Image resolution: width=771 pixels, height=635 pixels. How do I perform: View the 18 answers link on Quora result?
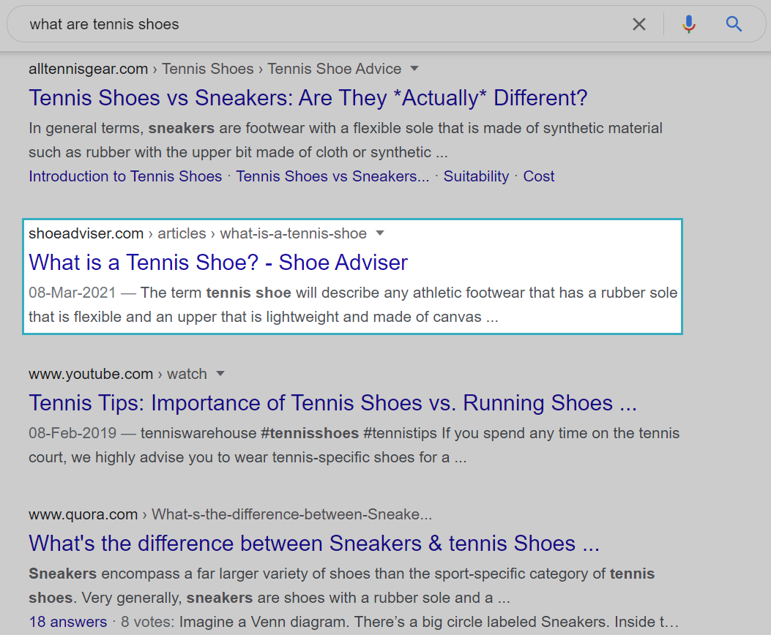tap(67, 621)
